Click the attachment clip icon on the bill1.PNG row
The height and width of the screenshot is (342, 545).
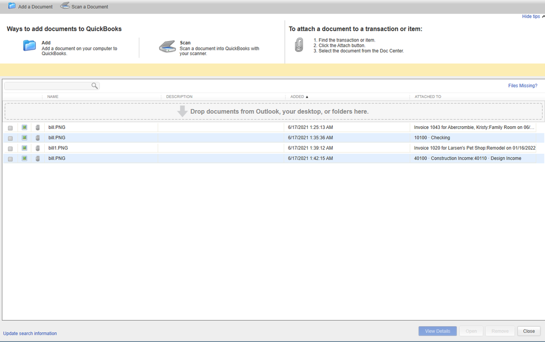pos(38,148)
